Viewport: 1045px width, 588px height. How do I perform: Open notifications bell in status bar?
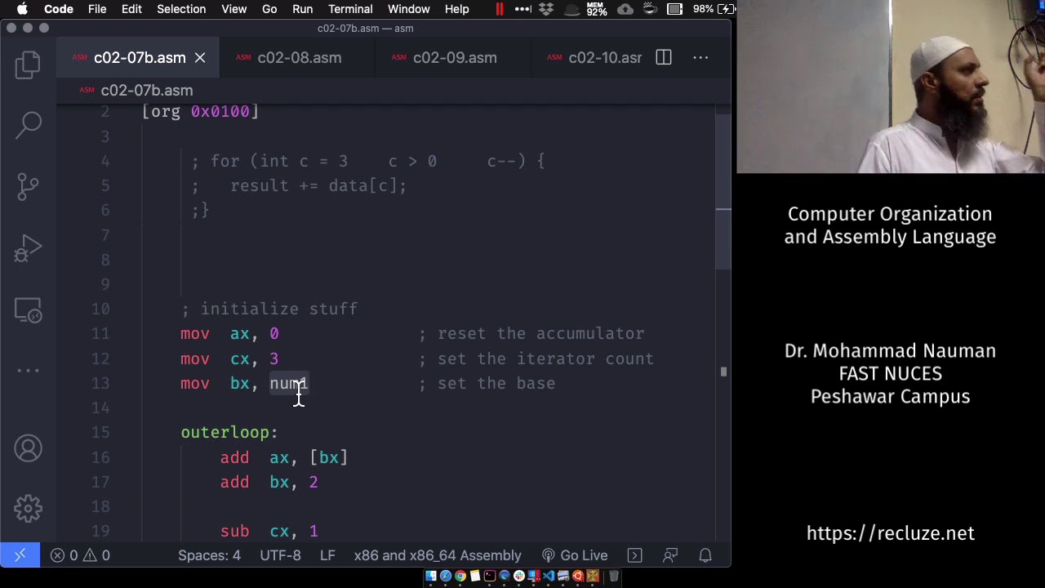pyautogui.click(x=705, y=555)
